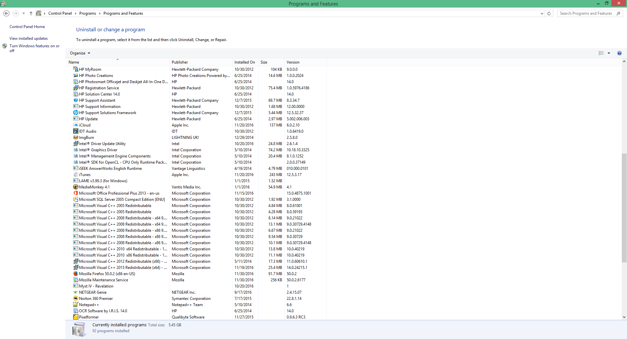The width and height of the screenshot is (627, 339).
Task: Select Microsoft Visual C++ 2012 Redistributable (x86)
Action: pyautogui.click(x=200, y=261)
